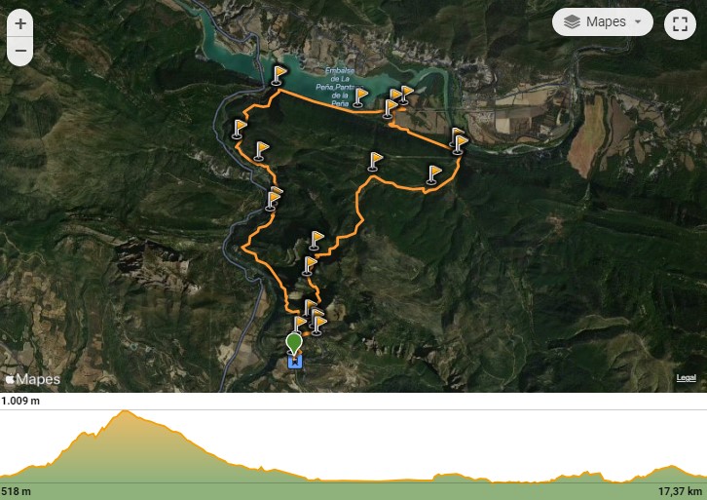707x500 pixels.
Task: Click the Embalse de La Peña label
Action: pyautogui.click(x=340, y=87)
